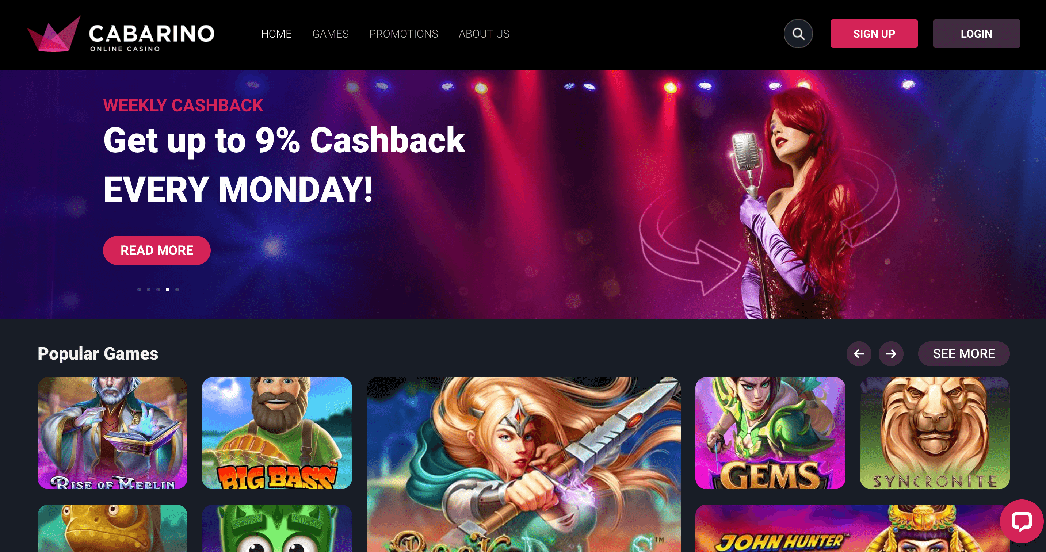Select the fifth carousel dot
Screen dimensions: 1046x552
coord(177,290)
